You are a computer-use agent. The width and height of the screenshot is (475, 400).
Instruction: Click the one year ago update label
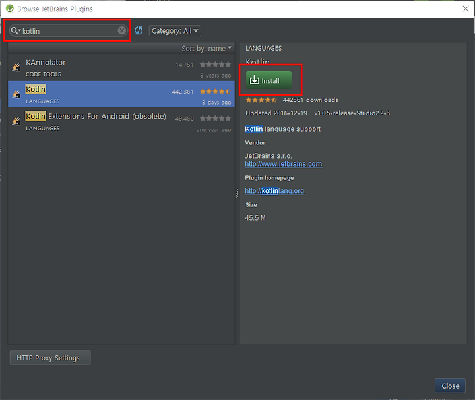click(x=213, y=130)
